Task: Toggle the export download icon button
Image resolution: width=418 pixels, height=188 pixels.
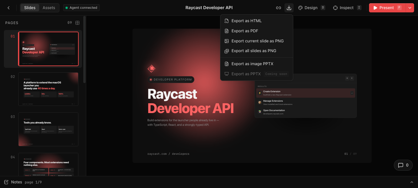Action: coord(289,8)
